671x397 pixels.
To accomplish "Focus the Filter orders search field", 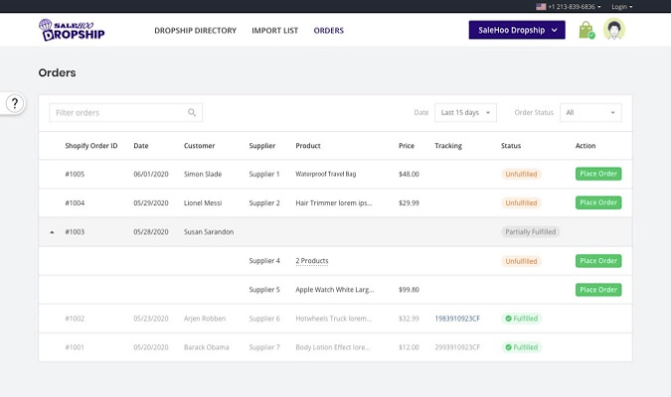I will coord(117,113).
